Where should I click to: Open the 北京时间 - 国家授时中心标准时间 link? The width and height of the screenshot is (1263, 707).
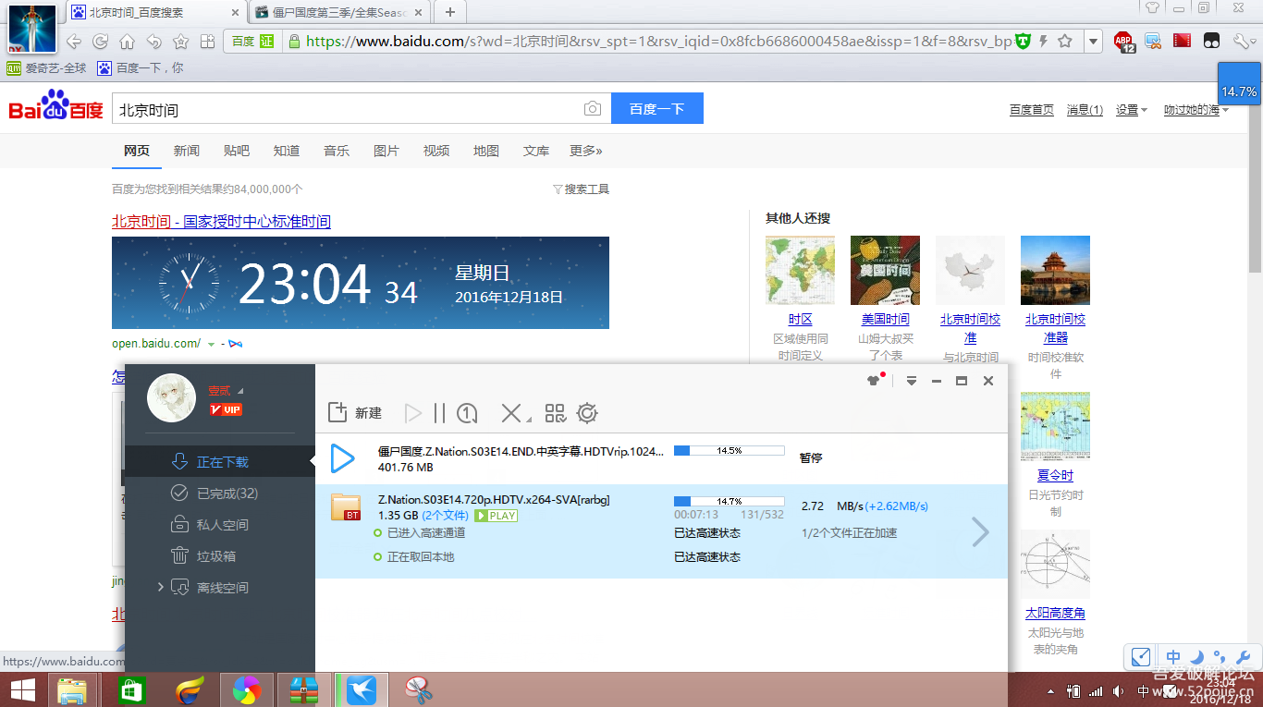(221, 222)
